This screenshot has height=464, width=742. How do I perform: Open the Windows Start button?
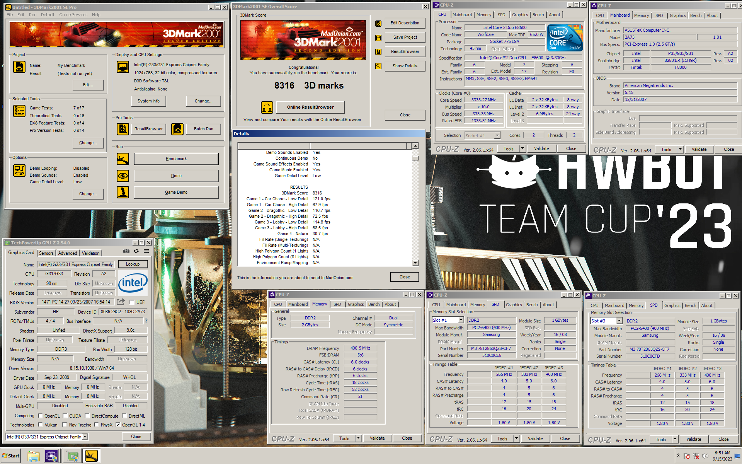pos(11,456)
